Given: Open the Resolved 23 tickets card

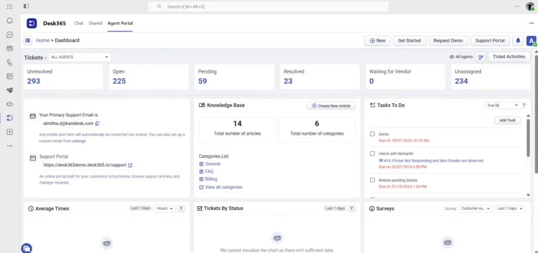Looking at the screenshot, I should point(320,77).
